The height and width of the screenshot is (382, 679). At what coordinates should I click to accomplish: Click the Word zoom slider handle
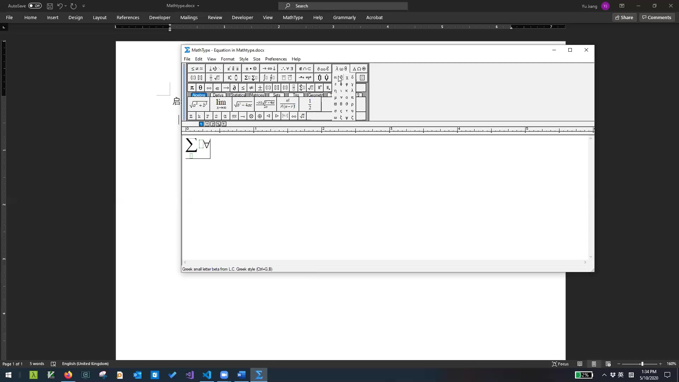(x=642, y=364)
